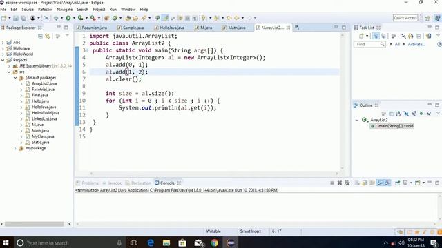The image size is (442, 248).
Task: Open the Run button dropdown arrow
Action: tap(74, 18)
